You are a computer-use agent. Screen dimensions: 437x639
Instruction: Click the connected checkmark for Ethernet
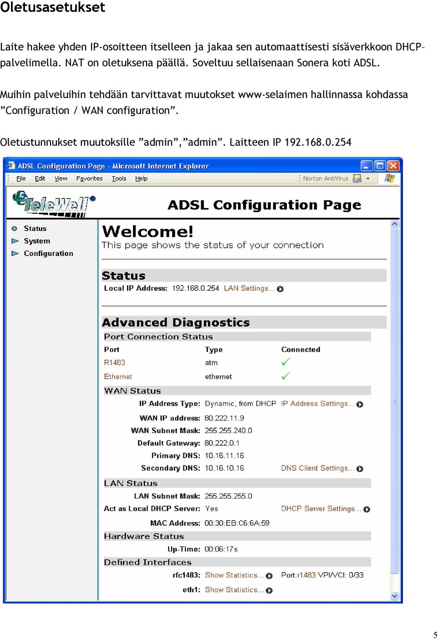(286, 376)
